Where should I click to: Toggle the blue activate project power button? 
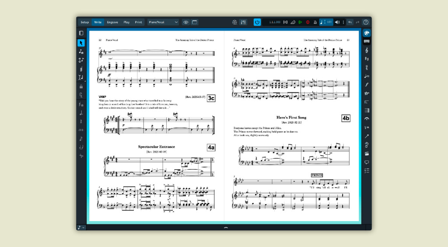257,22
